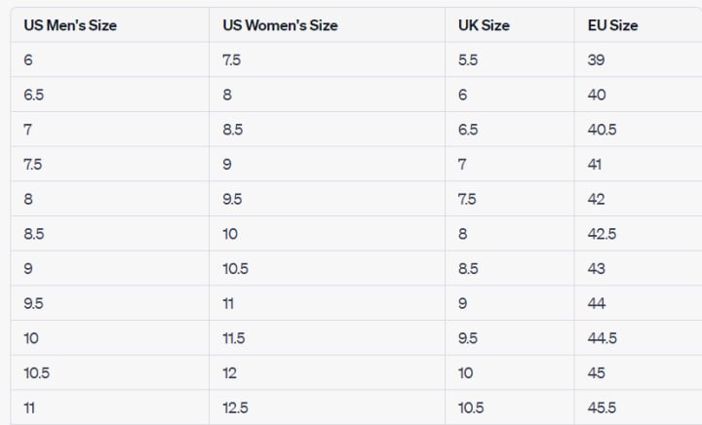
Task: Select US Men's size 6 in first row
Action: (x=28, y=59)
